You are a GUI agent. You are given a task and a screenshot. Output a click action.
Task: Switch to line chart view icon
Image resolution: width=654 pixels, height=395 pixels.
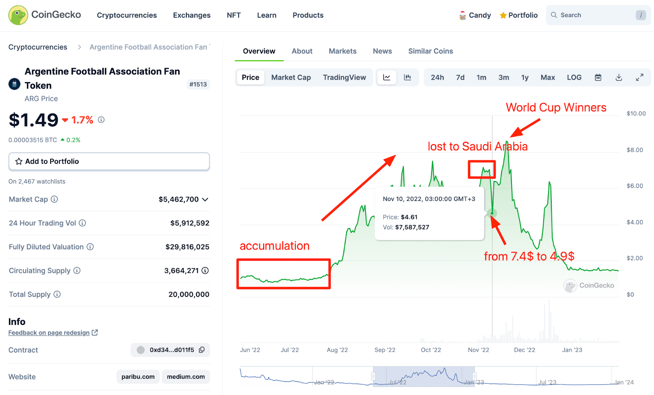387,77
